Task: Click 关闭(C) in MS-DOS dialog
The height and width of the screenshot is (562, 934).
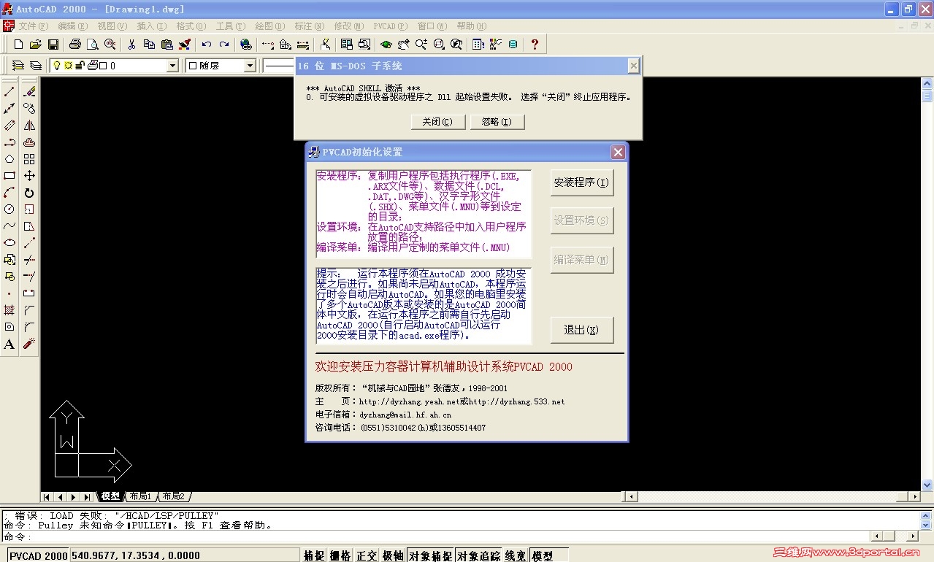Action: (438, 122)
